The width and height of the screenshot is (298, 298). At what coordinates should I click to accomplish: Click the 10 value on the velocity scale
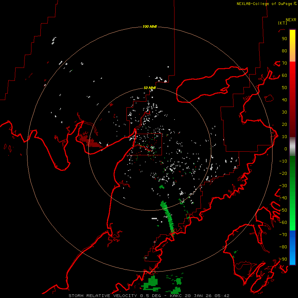[284, 137]
